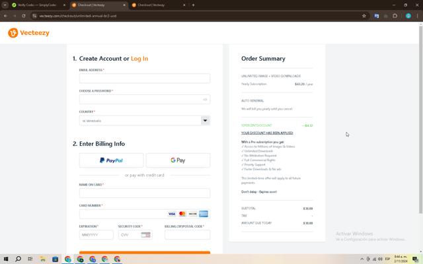This screenshot has height=264, width=423.
Task: Open the browser extensions puzzle icon
Action: (395, 16)
